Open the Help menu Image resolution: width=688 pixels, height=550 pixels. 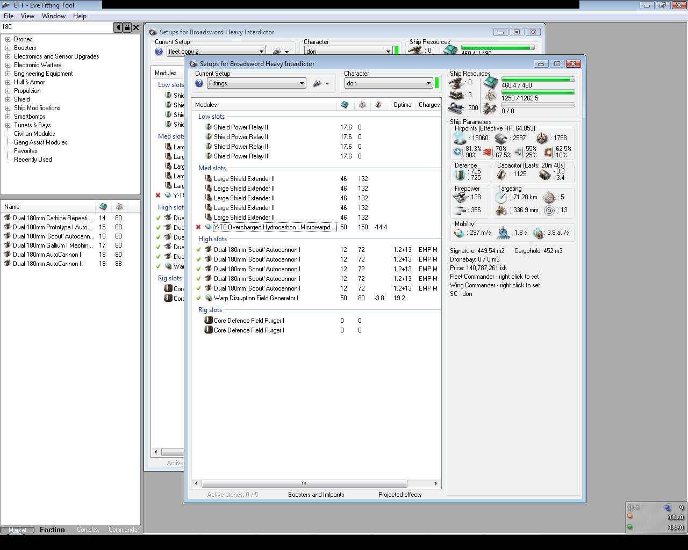point(80,16)
